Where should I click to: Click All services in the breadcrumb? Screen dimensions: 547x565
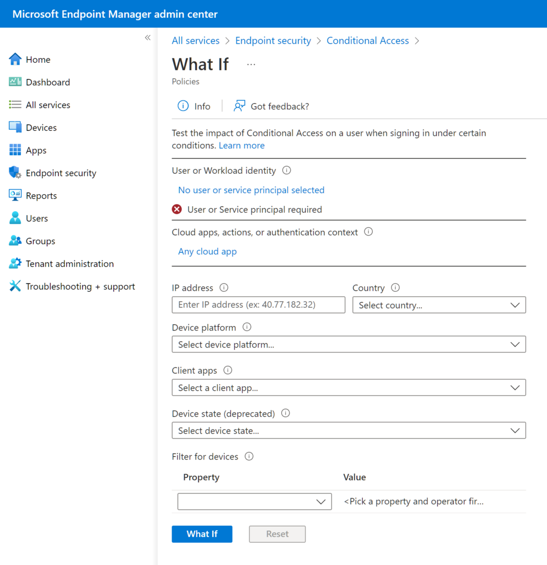click(x=196, y=41)
